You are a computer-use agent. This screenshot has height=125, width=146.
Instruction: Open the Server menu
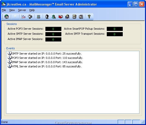tap(22, 10)
